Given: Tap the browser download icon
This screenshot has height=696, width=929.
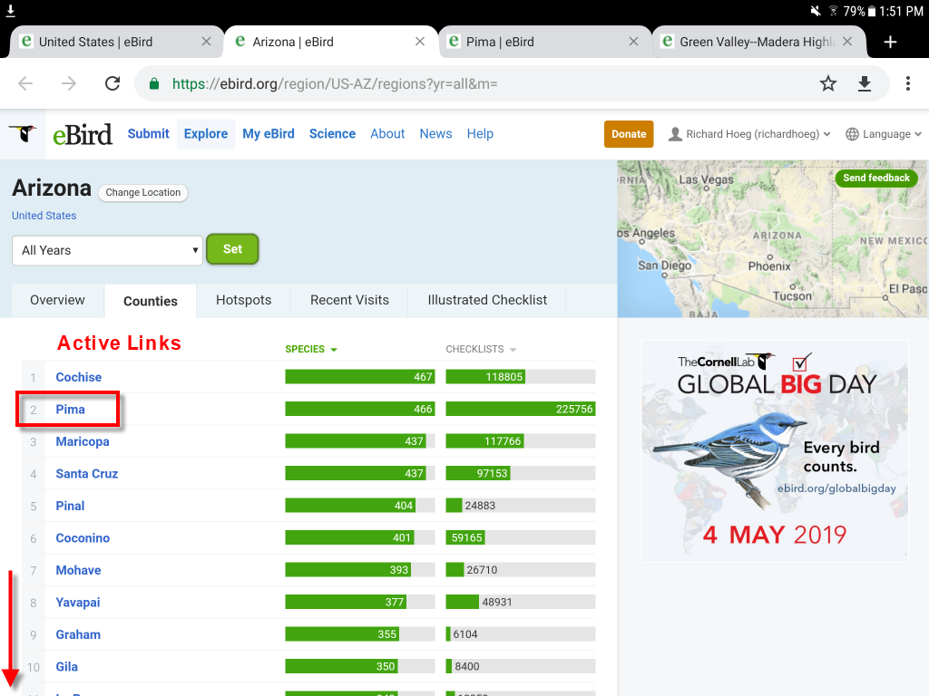Looking at the screenshot, I should coord(865,83).
